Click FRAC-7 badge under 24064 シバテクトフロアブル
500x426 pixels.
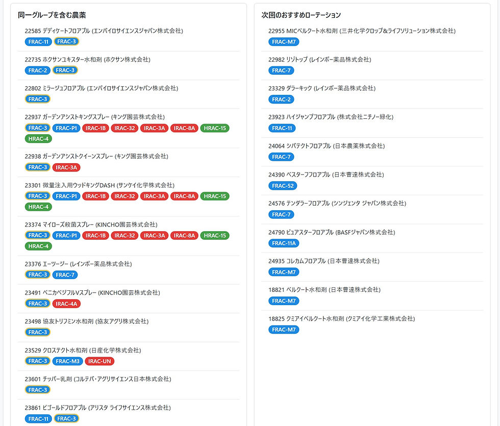281,157
